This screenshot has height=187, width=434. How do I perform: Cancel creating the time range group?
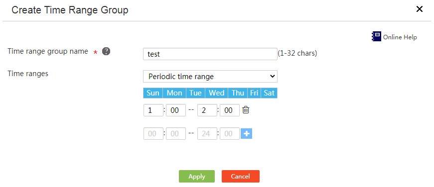coord(241,176)
